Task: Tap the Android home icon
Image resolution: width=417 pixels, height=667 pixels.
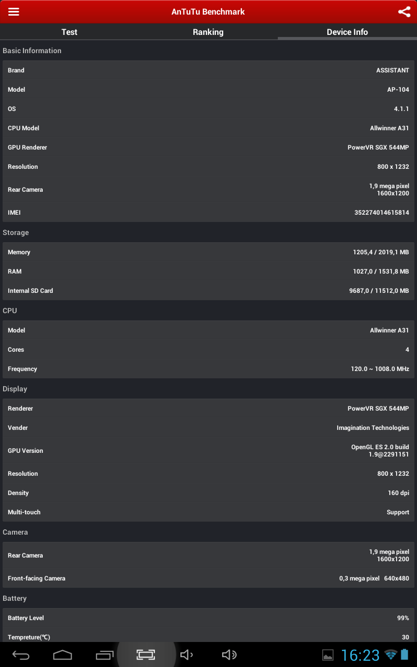Action: pyautogui.click(x=63, y=654)
